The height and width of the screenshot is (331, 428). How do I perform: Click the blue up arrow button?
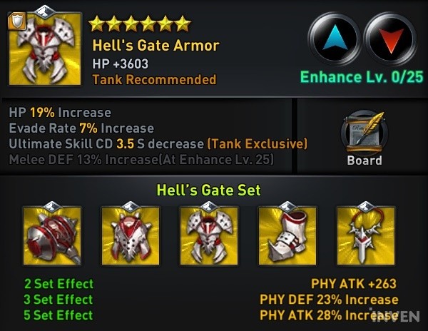(x=335, y=39)
